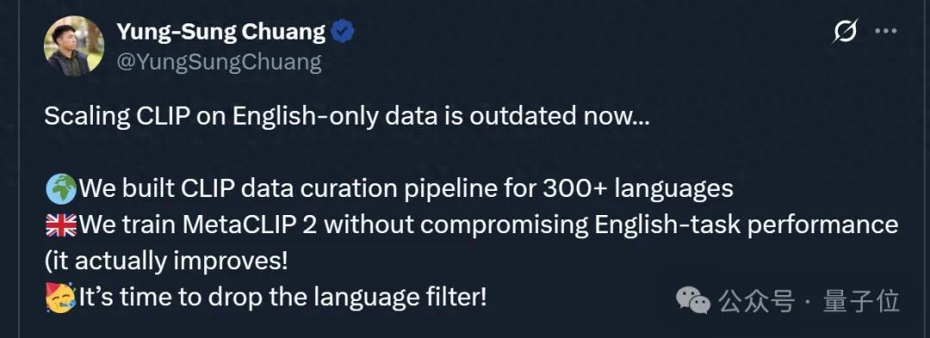Click the 公众号 watermark text
The image size is (930, 338).
[x=756, y=301]
